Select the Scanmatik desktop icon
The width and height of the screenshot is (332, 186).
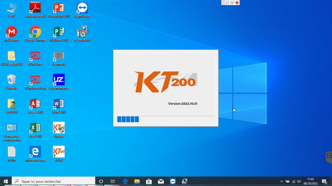tap(59, 58)
